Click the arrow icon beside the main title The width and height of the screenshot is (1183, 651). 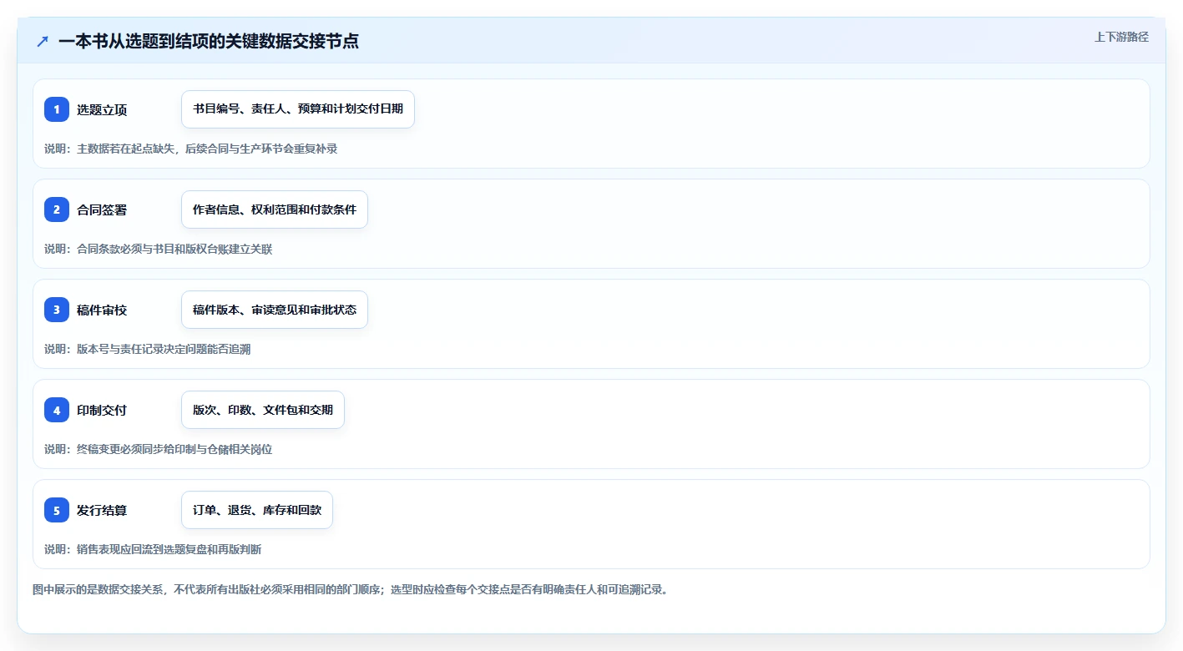pyautogui.click(x=43, y=41)
